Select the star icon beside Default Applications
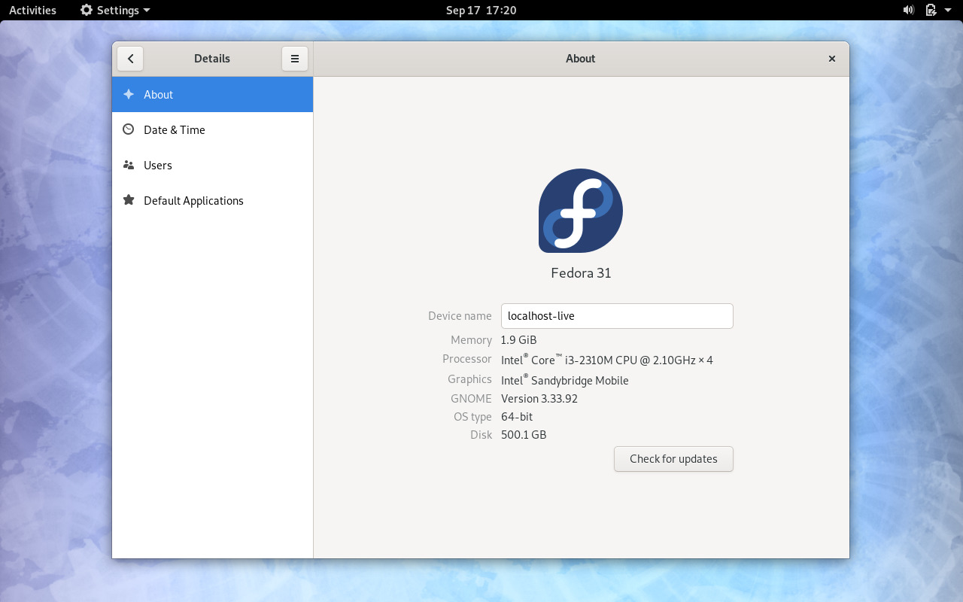Image resolution: width=963 pixels, height=602 pixels. tap(128, 200)
